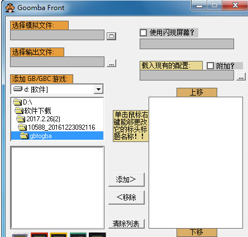
Task: Select the green Game Boy border icon
Action: click(x=78, y=235)
